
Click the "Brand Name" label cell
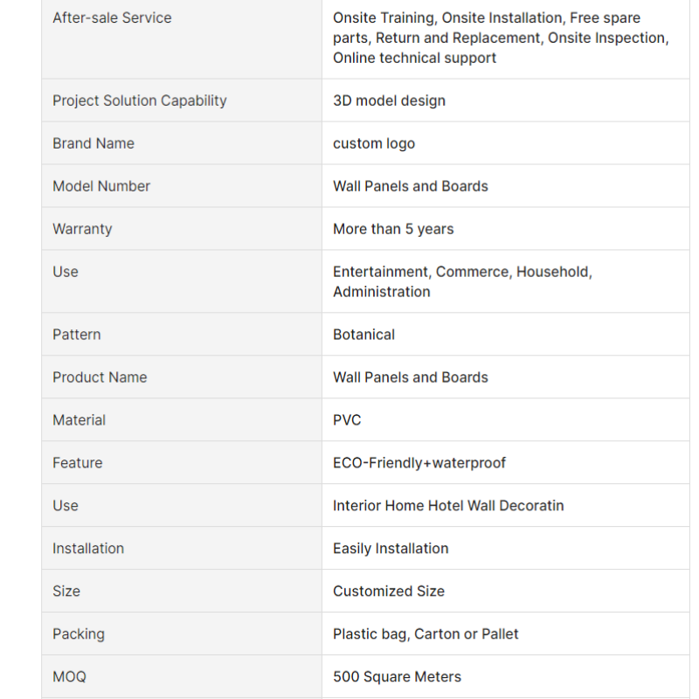[x=93, y=143]
